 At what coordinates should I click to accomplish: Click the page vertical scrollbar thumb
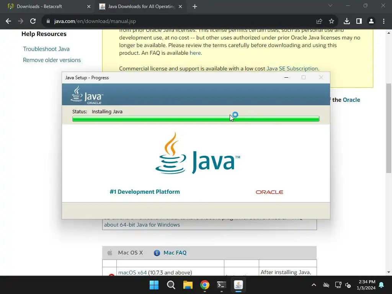click(x=389, y=128)
